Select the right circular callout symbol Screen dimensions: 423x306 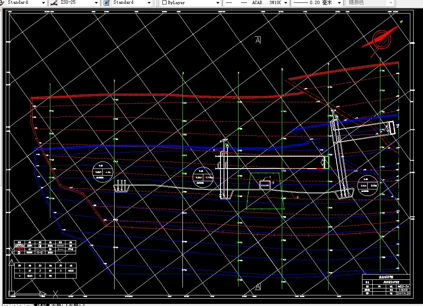[x=367, y=186]
